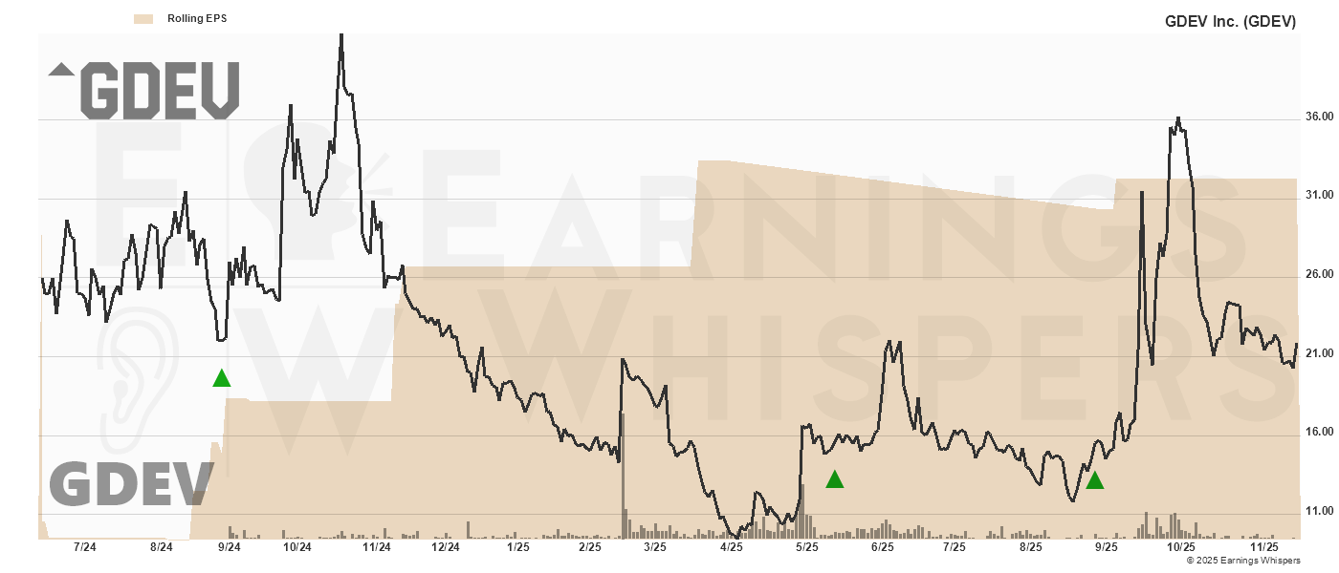
Task: Click the green earnings marker after 5/25
Action: (835, 479)
